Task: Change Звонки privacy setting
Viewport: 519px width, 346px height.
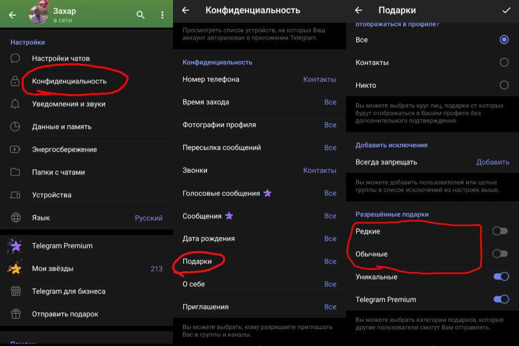Action: tap(259, 170)
